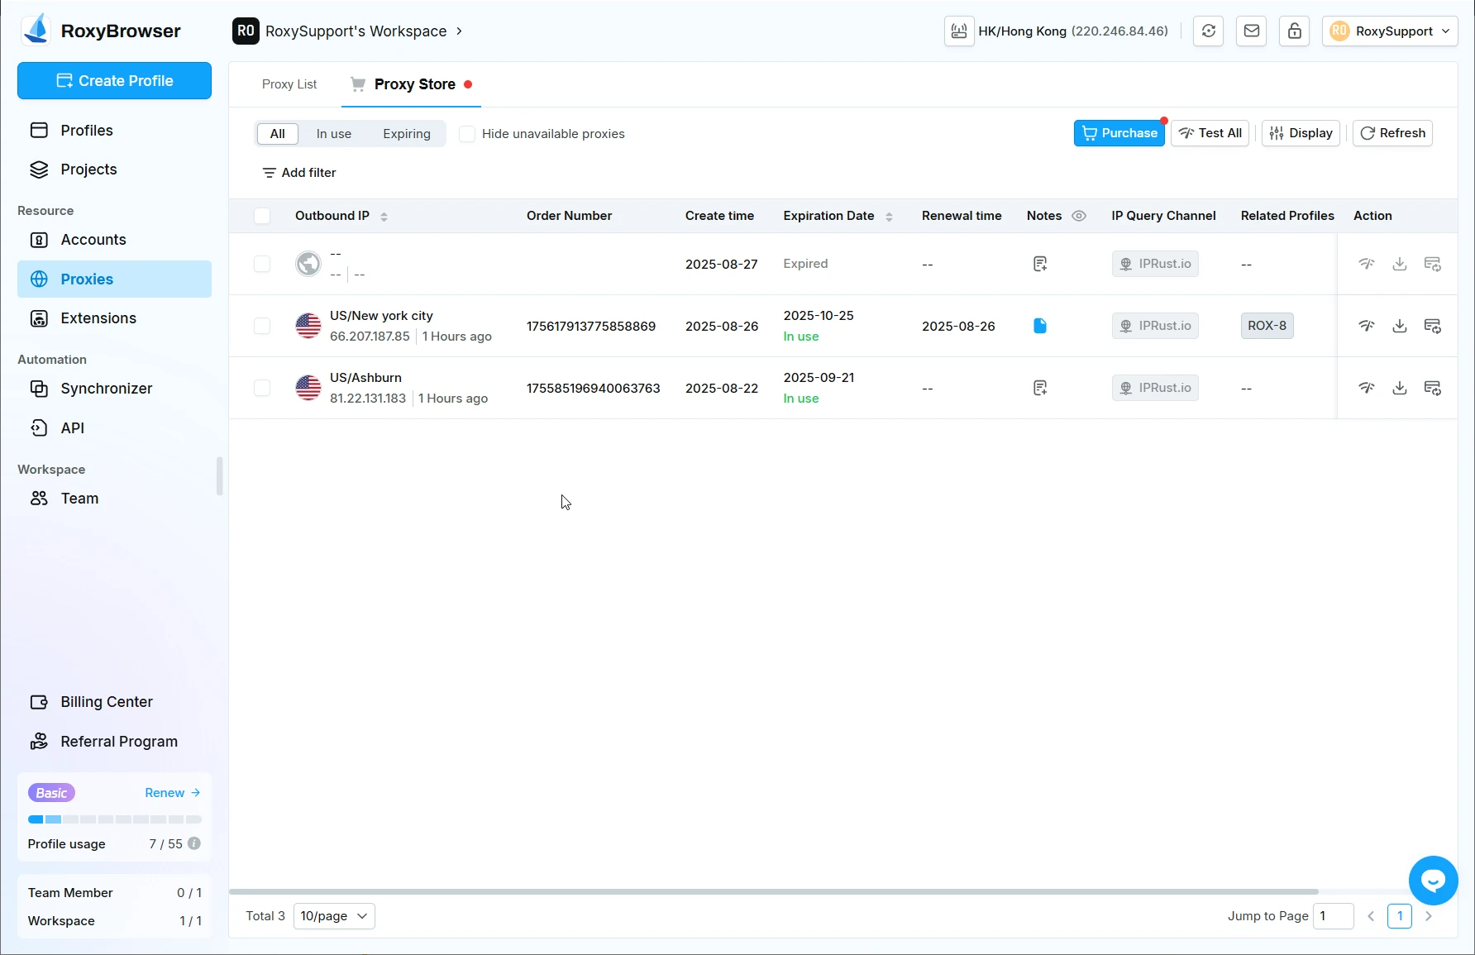Image resolution: width=1475 pixels, height=955 pixels.
Task: Select the Expiring filter tab
Action: [x=406, y=134]
